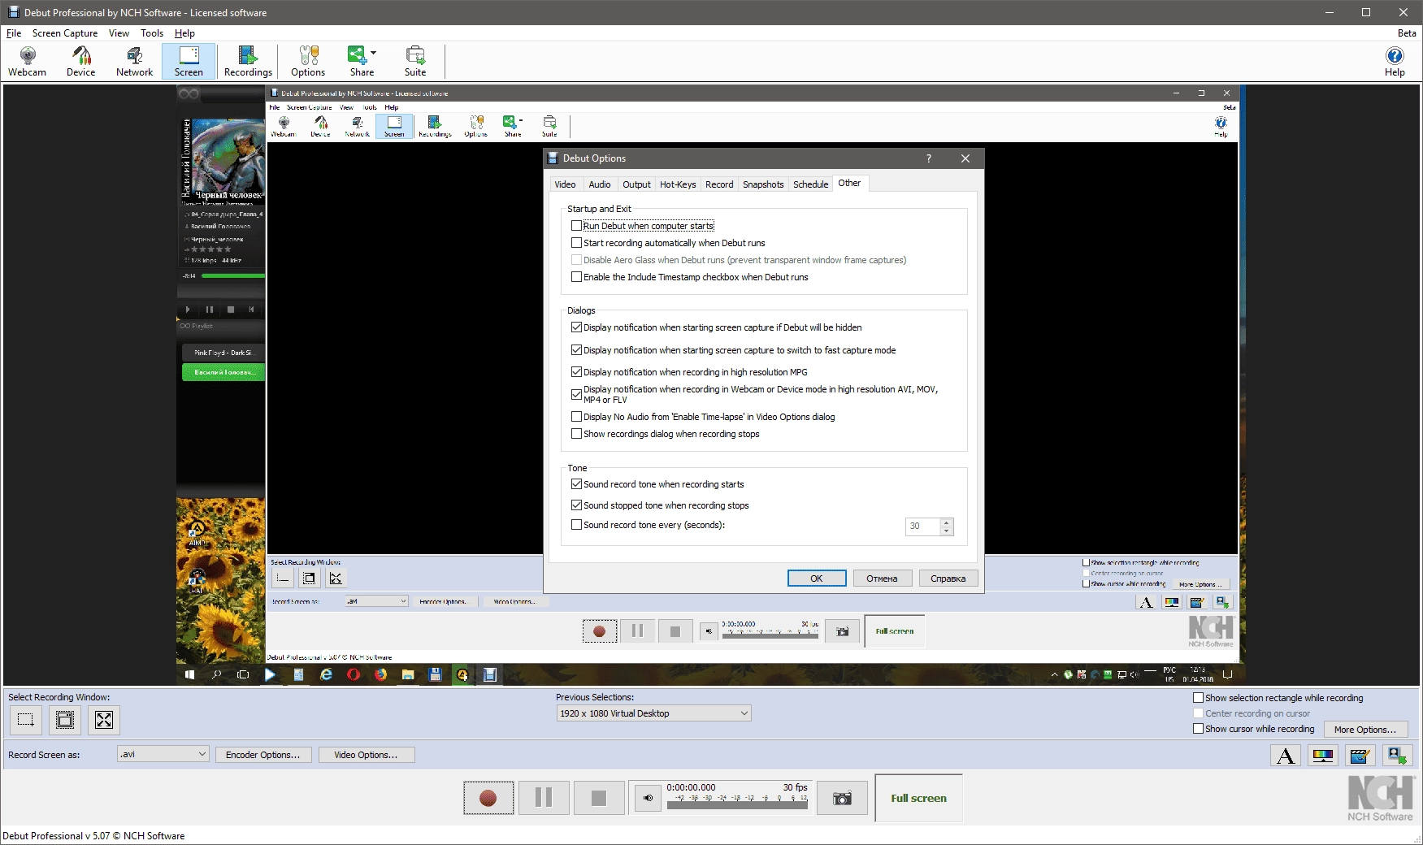This screenshot has width=1423, height=845.
Task: Check Display No Audio from Time-lapse option
Action: point(576,417)
